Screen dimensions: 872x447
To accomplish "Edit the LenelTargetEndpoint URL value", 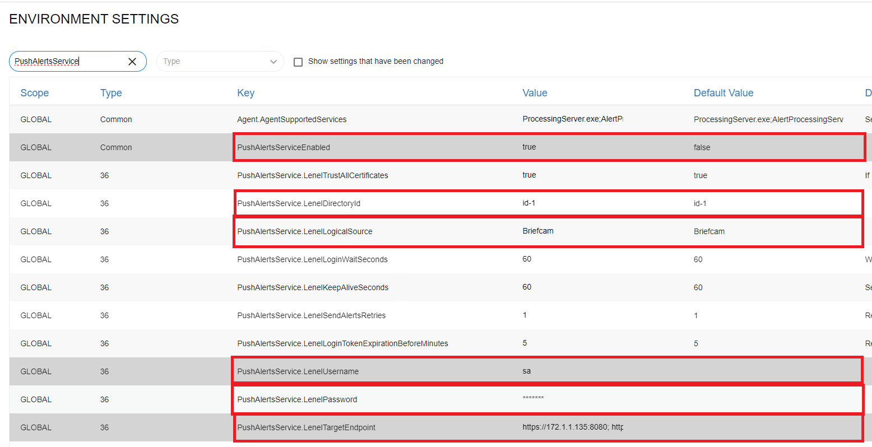I will [x=573, y=427].
